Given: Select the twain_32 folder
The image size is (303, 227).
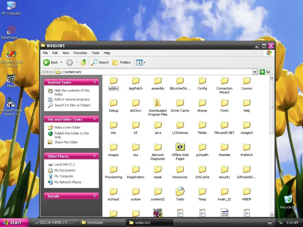Looking at the screenshot, I should pos(224,194).
